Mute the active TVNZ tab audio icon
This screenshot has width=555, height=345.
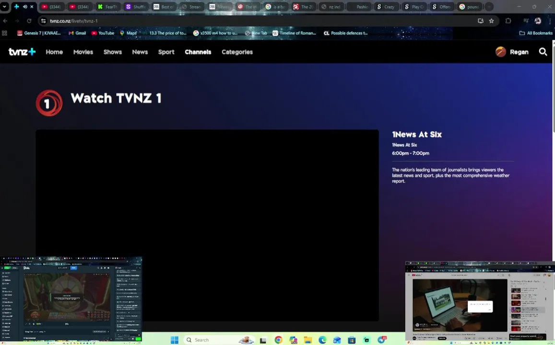[25, 7]
